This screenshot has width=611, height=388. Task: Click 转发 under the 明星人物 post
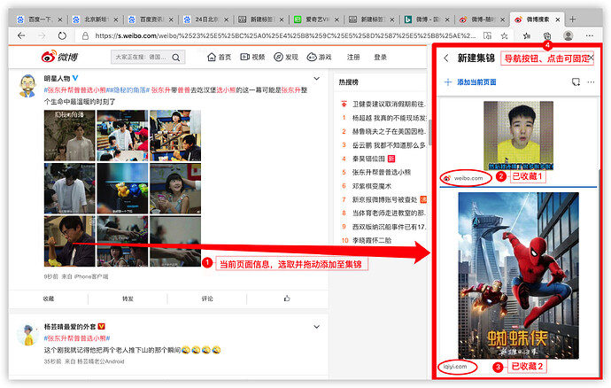pos(128,299)
